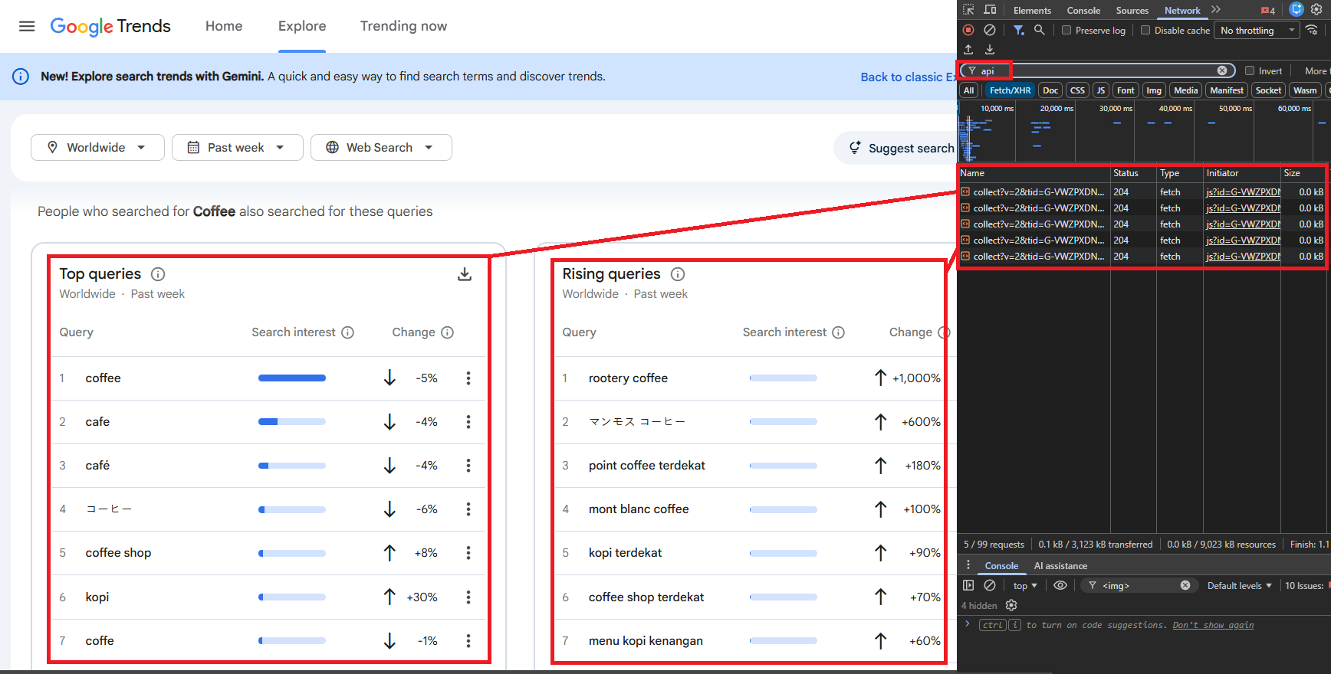Click info icon next to Top queries Change column

(448, 332)
